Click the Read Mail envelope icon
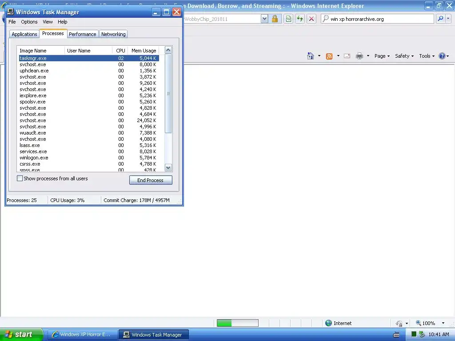This screenshot has width=455, height=341. [347, 56]
